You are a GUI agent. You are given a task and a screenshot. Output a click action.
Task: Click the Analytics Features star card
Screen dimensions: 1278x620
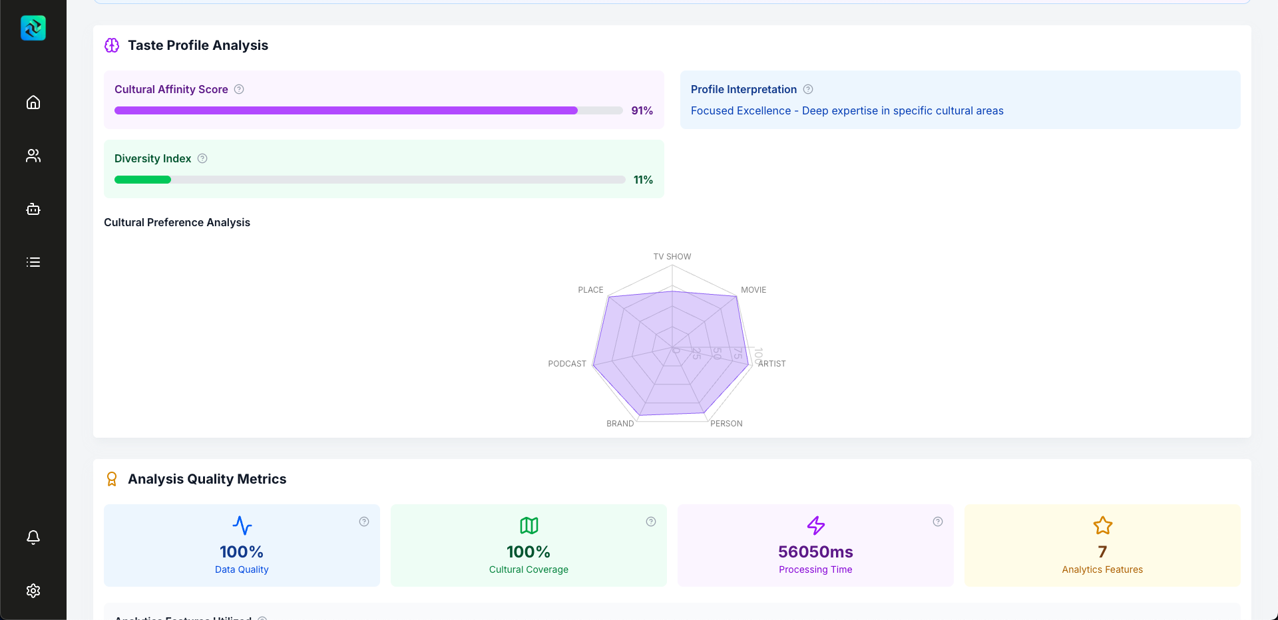1102,545
